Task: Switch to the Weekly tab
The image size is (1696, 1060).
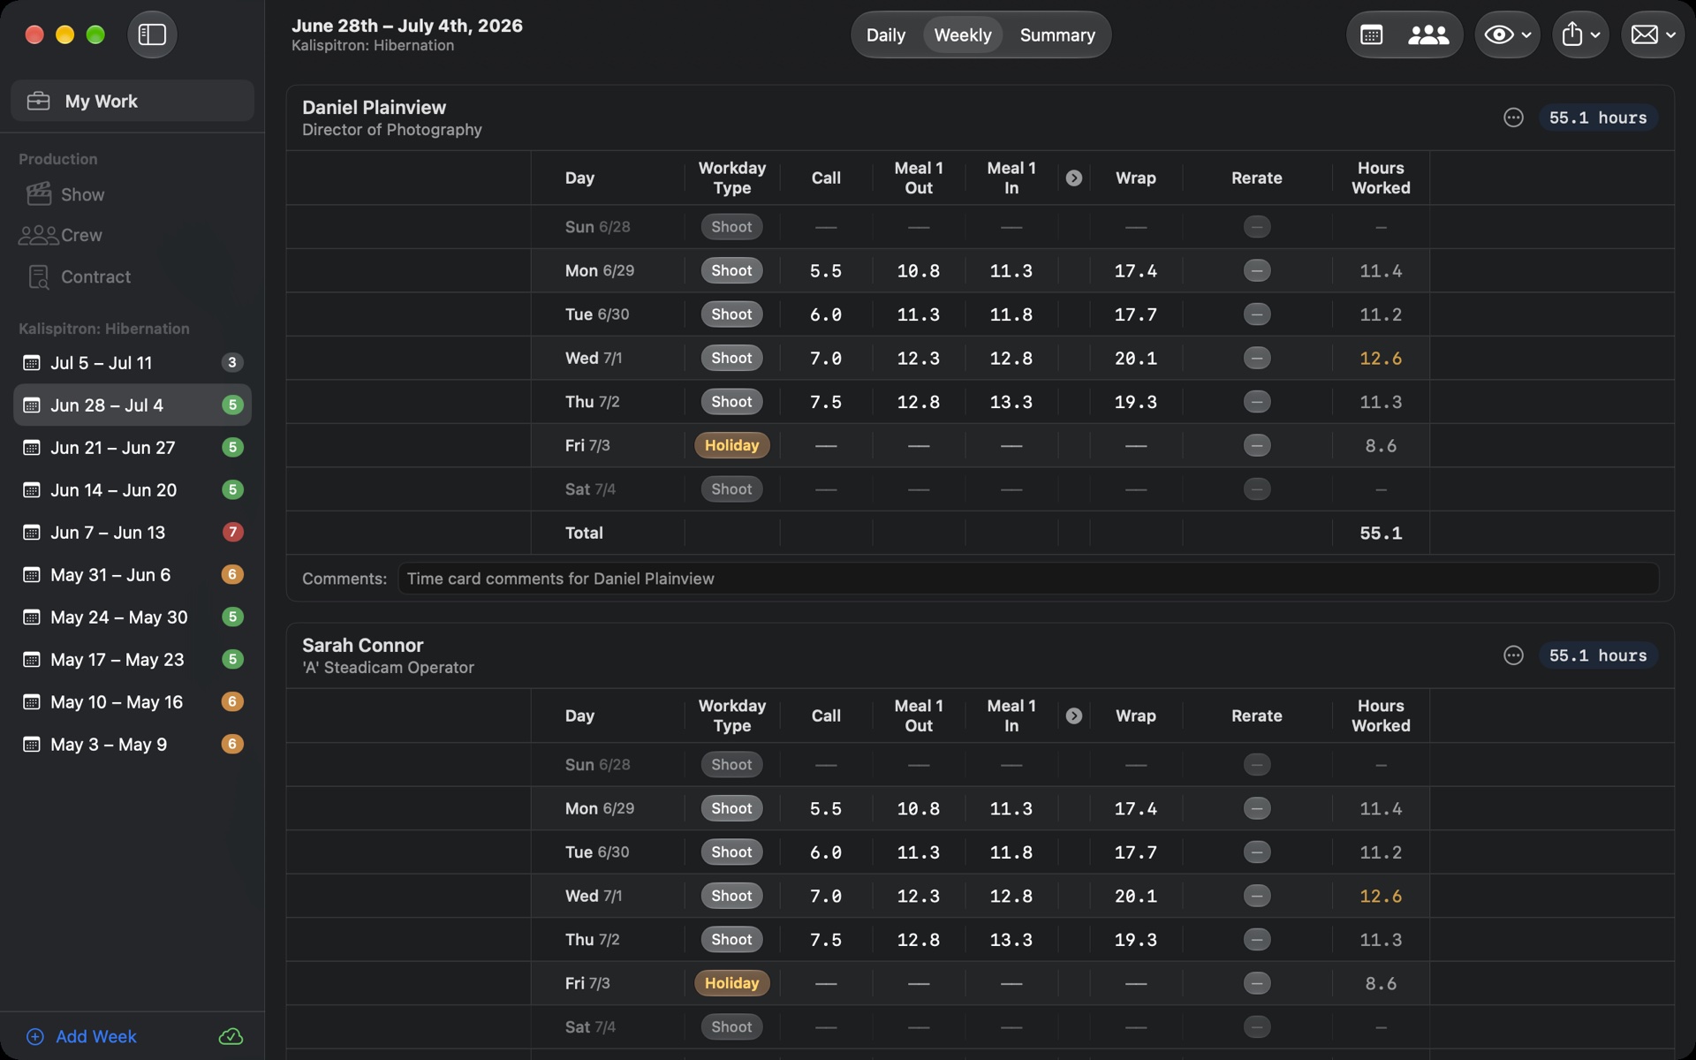Action: (962, 35)
